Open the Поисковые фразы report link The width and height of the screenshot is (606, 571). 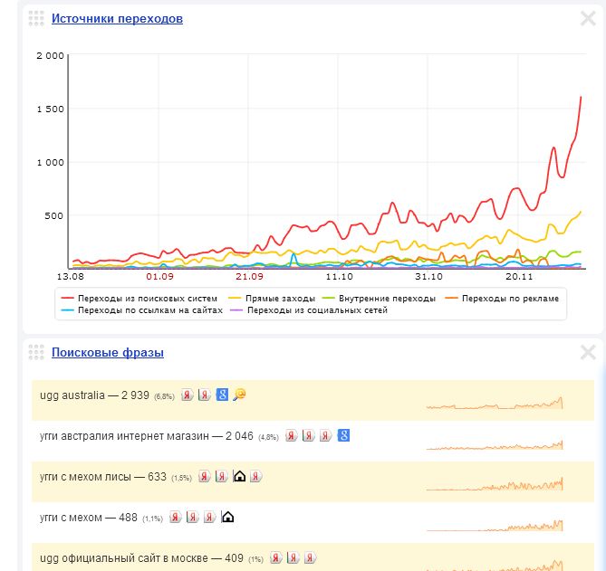(x=108, y=353)
